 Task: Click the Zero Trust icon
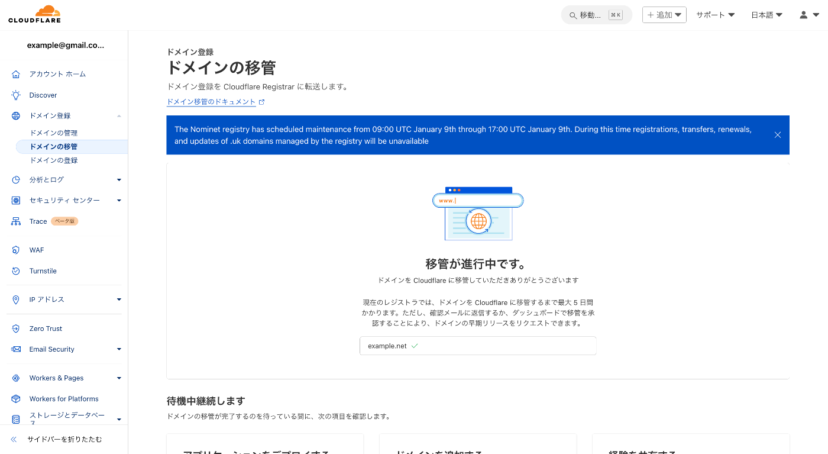16,329
